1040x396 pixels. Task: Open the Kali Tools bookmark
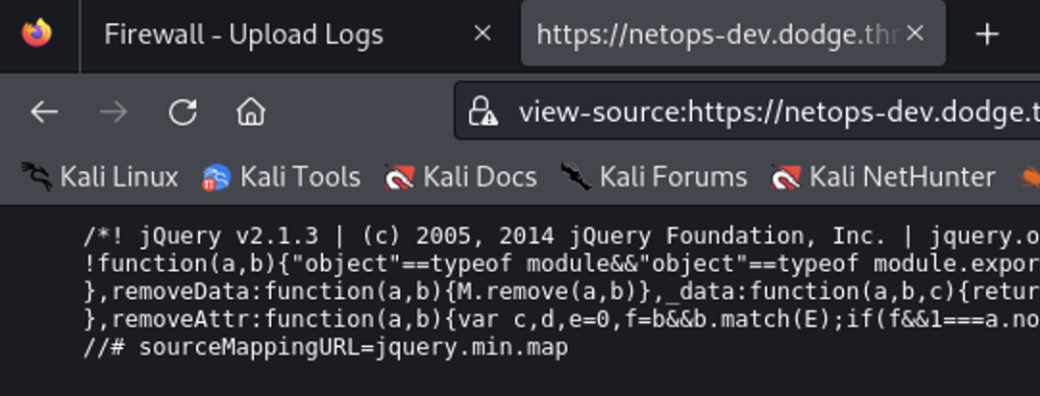(x=282, y=177)
